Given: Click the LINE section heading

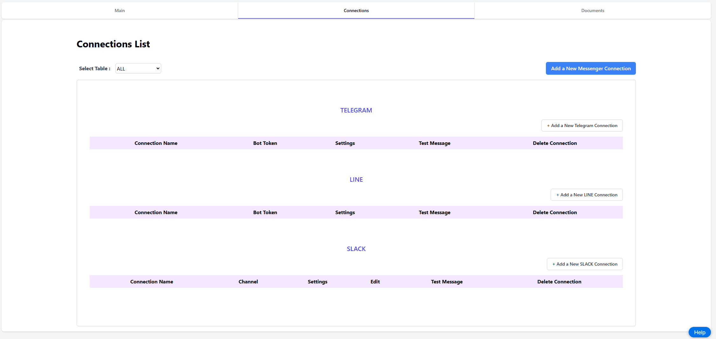Looking at the screenshot, I should [x=356, y=180].
